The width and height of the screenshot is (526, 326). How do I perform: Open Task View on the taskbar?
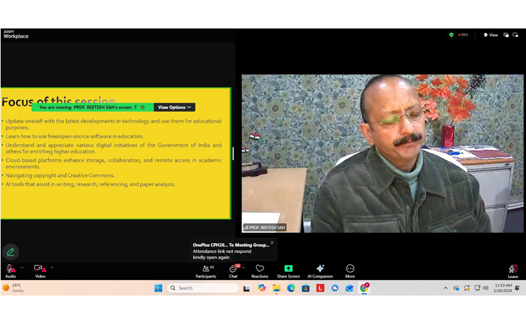coord(247,288)
